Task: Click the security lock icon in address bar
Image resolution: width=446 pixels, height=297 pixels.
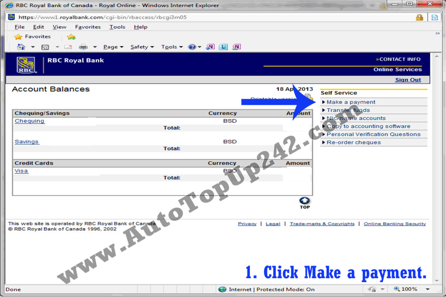Action: click(419, 17)
